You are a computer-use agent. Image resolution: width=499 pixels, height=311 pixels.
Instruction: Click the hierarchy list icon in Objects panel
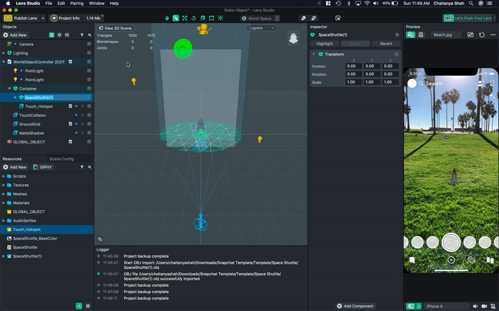pos(67,35)
